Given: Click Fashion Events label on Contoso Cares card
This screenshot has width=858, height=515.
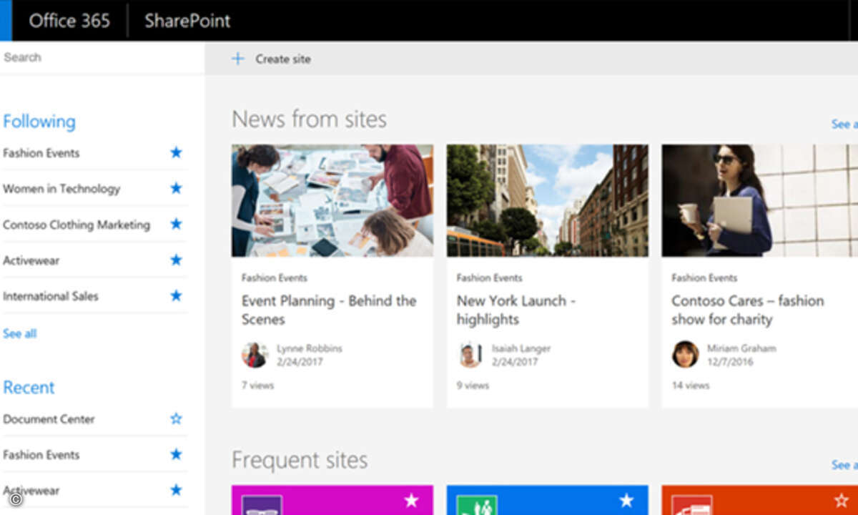Looking at the screenshot, I should click(x=704, y=278).
